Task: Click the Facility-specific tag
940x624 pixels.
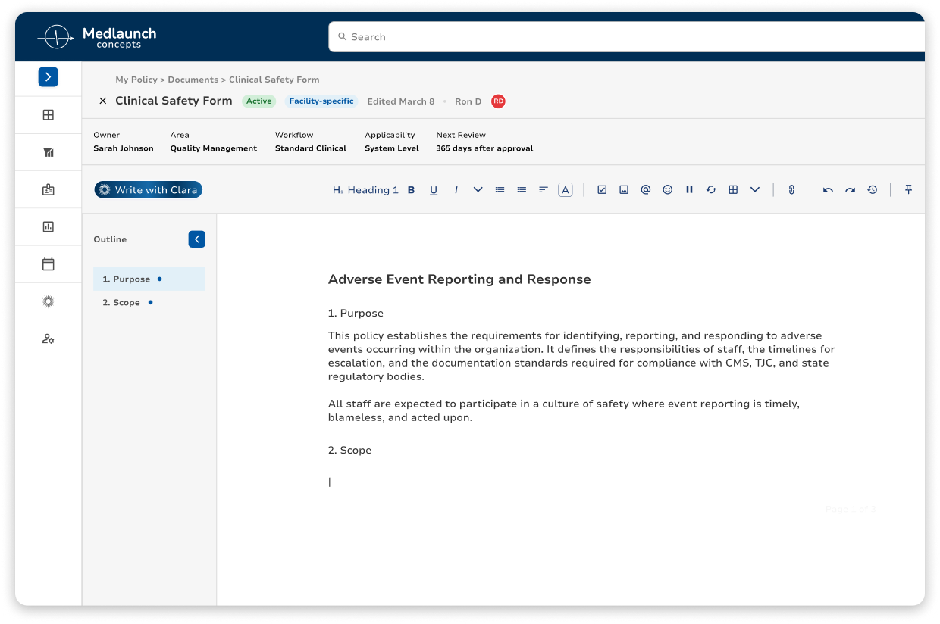Action: (321, 101)
